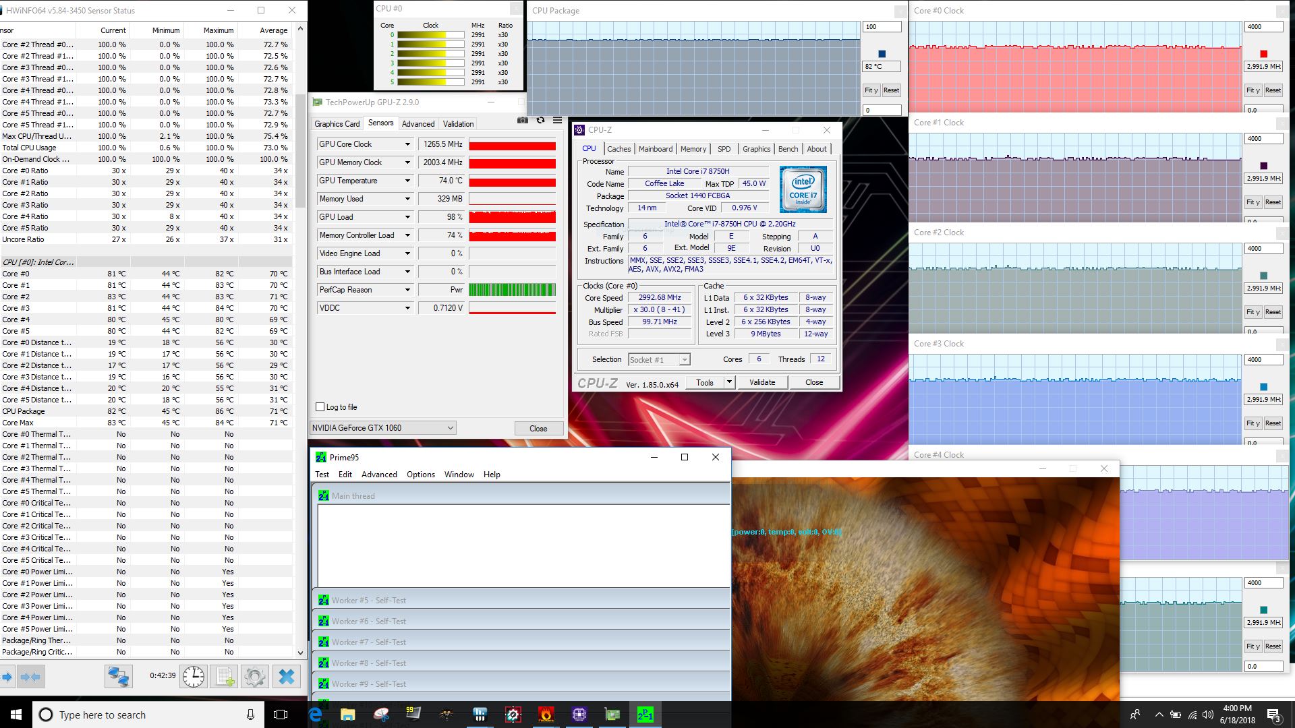1295x728 pixels.
Task: Click the CPU-Z Validate button
Action: 762,382
